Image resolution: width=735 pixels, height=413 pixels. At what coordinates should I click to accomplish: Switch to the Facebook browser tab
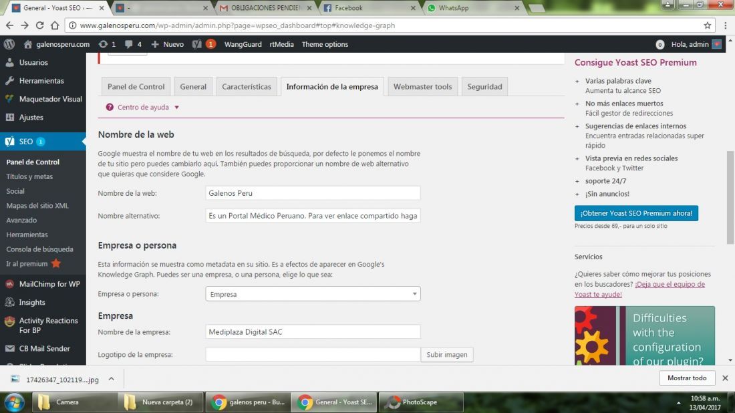(370, 8)
